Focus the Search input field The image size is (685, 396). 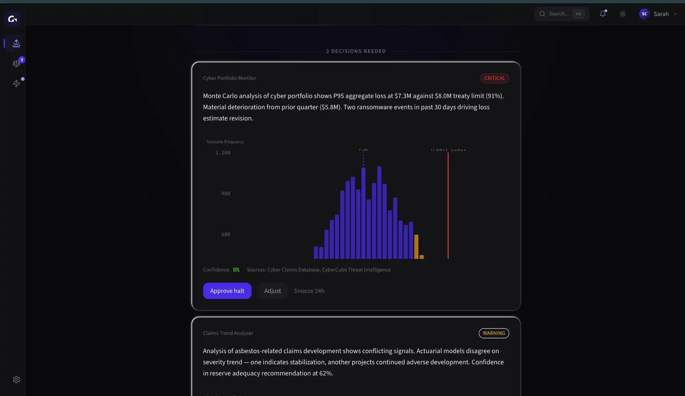click(x=559, y=14)
